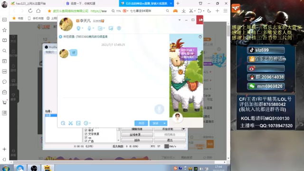This screenshot has height=171, width=304.
Task: Open the 书签 bookmarks bar item
Action: [x=18, y=18]
